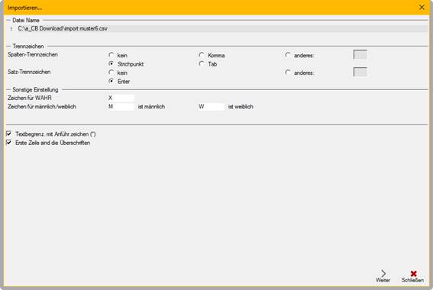Click the file browse dots icon beside path

click(11, 29)
